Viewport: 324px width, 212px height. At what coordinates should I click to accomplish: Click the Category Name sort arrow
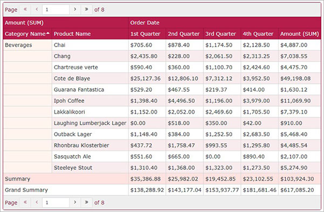tap(48, 33)
